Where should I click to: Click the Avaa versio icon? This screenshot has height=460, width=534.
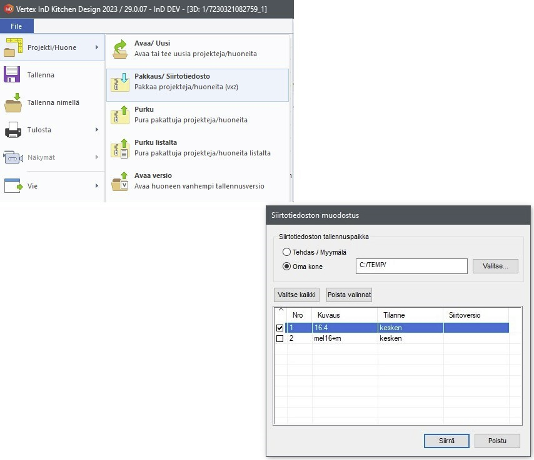(x=119, y=181)
